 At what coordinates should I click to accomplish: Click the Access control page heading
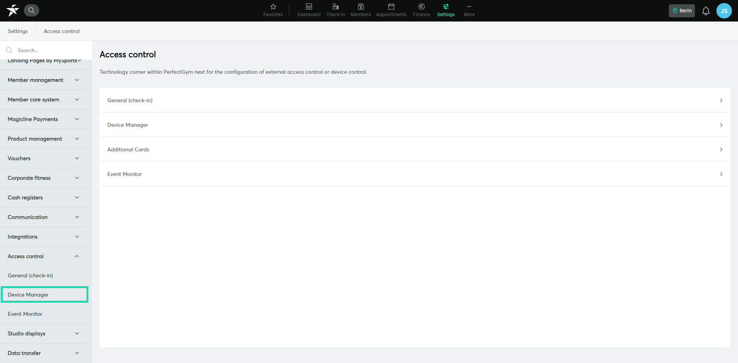click(x=128, y=55)
